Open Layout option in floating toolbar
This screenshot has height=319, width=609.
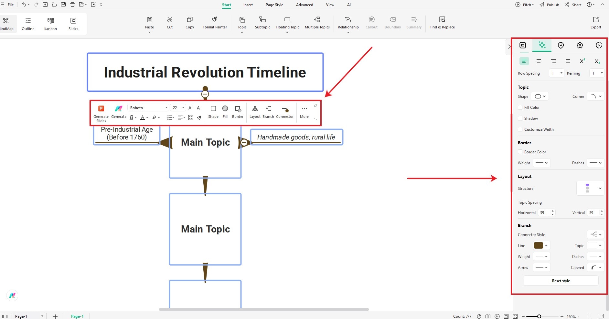click(x=255, y=112)
